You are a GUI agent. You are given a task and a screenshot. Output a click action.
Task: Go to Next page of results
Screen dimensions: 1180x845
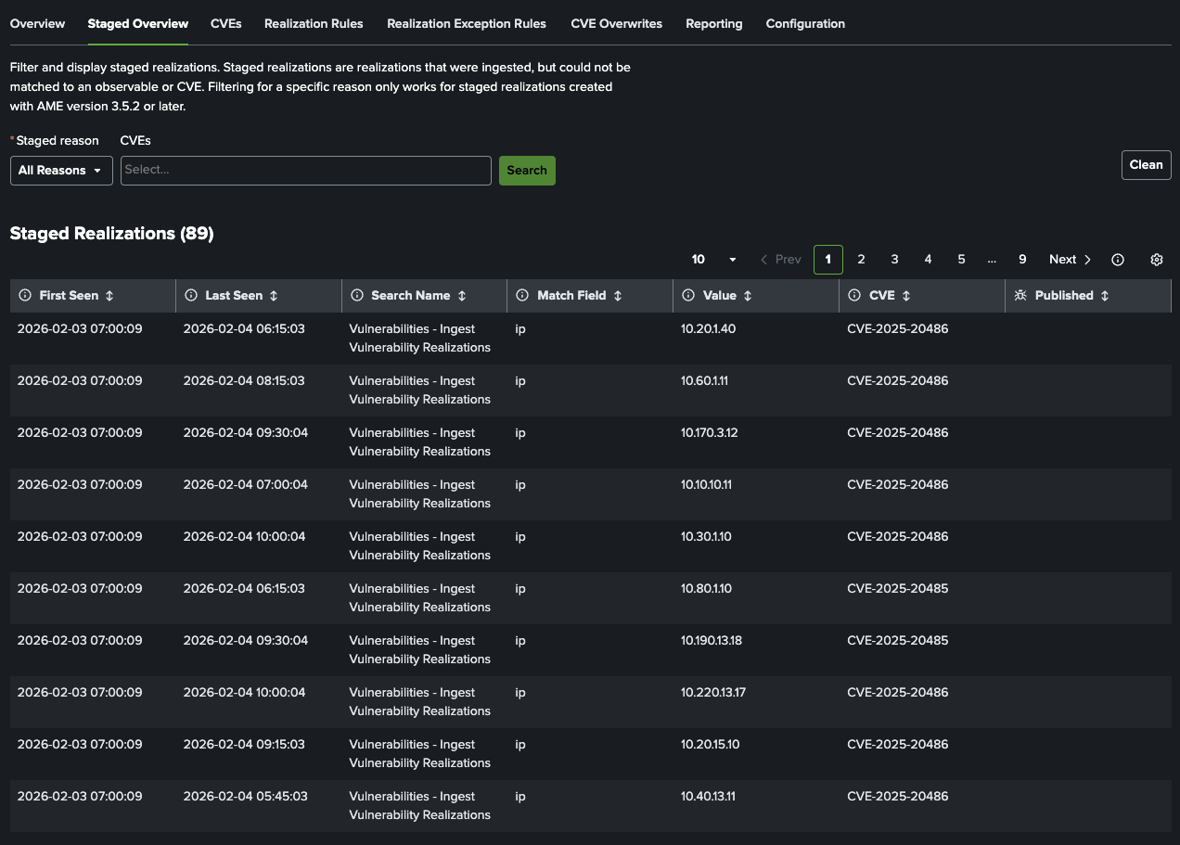click(1070, 260)
